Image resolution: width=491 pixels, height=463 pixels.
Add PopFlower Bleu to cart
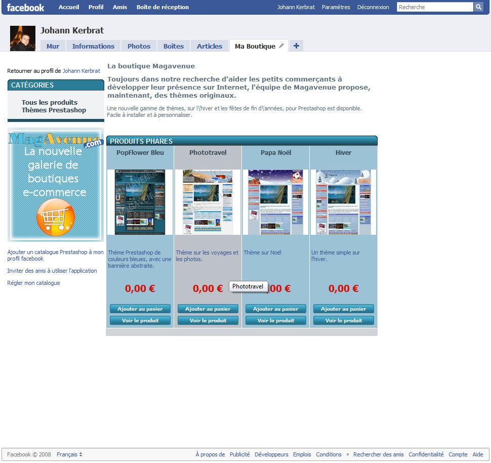(x=140, y=309)
